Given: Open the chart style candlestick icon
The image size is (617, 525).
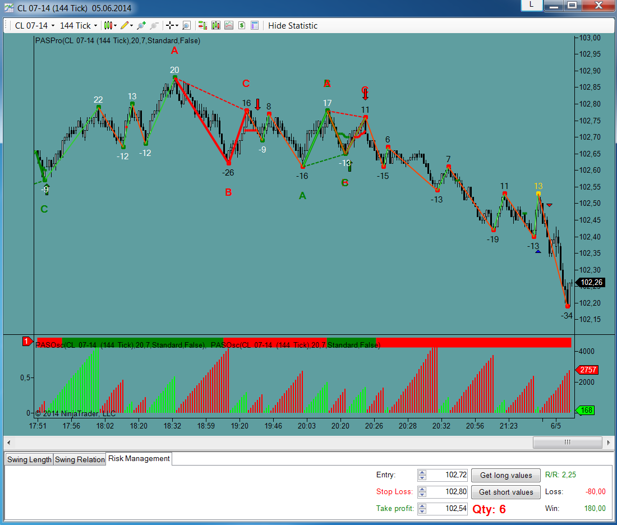Looking at the screenshot, I should pyautogui.click(x=108, y=26).
